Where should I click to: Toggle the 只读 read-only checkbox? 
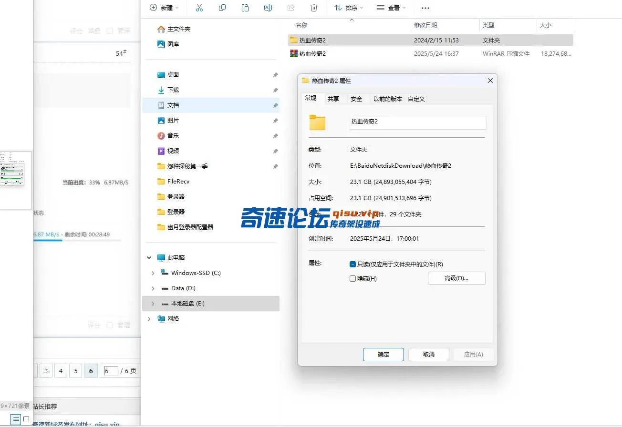[352, 264]
